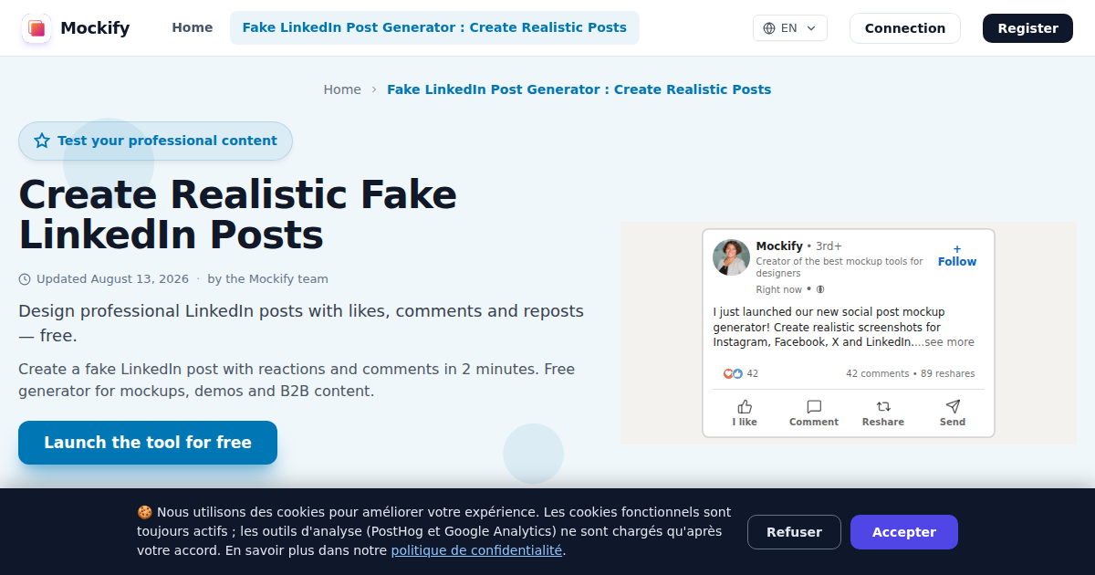Click the 42 comments count

coord(878,373)
